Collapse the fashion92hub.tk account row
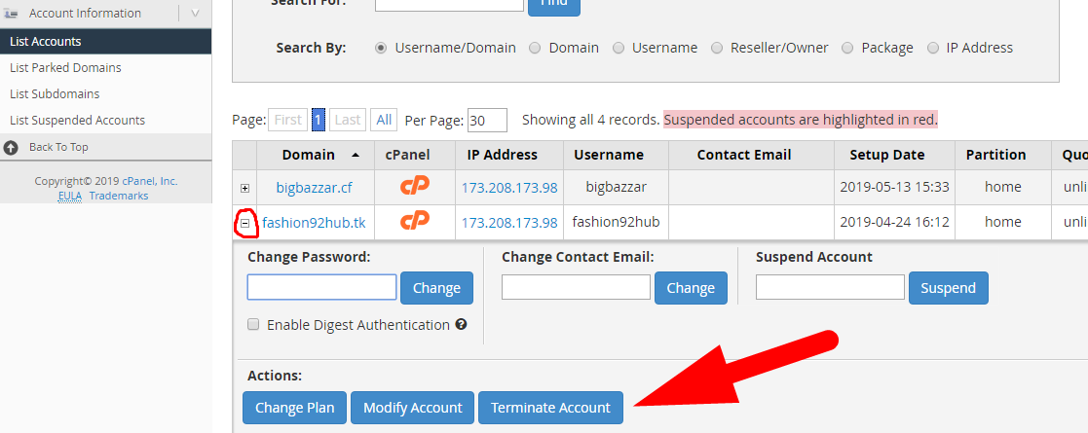This screenshot has height=433, width=1088. [x=245, y=223]
